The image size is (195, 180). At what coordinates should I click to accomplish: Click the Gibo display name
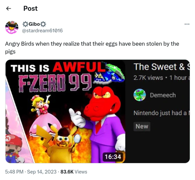(x=34, y=24)
